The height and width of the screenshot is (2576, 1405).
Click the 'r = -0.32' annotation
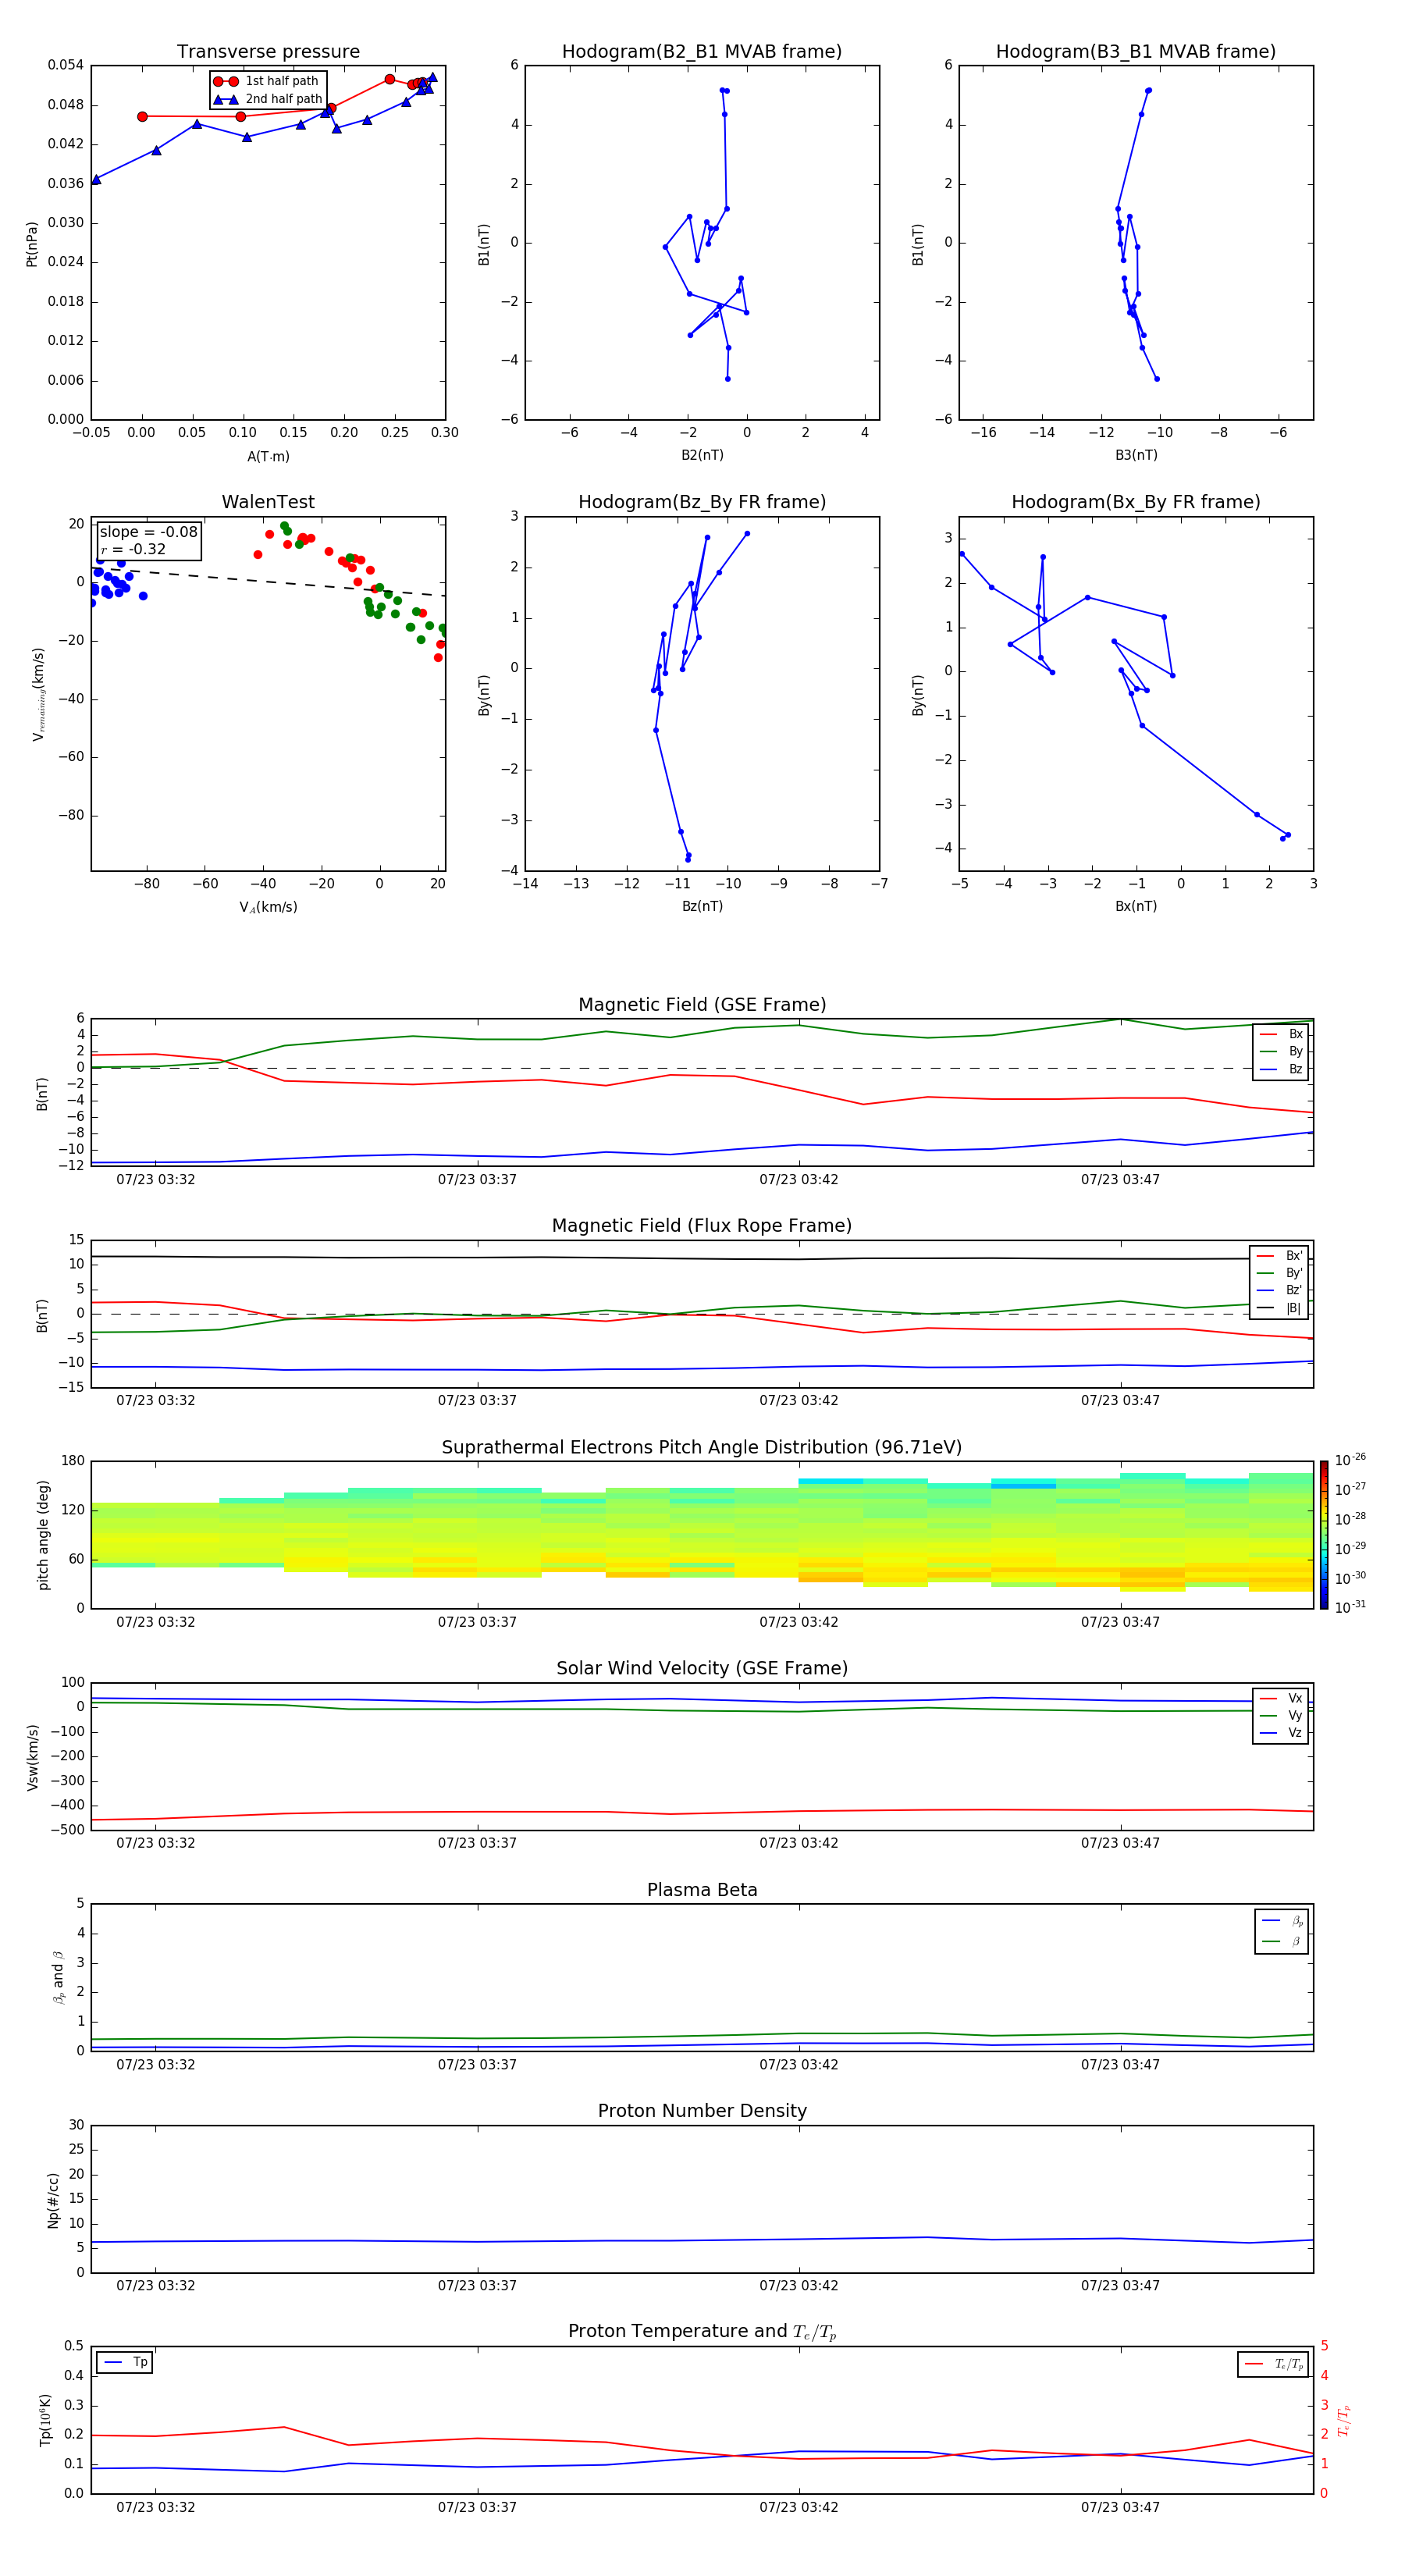pos(133,550)
